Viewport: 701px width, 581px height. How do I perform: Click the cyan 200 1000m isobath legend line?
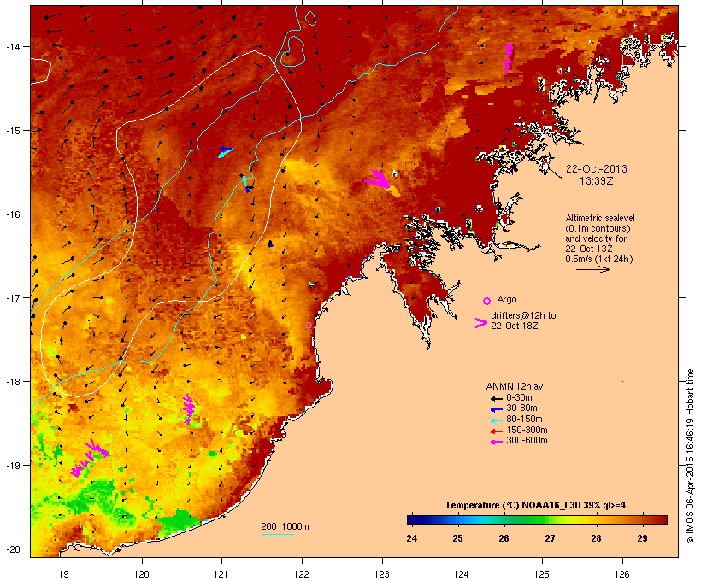(x=278, y=534)
